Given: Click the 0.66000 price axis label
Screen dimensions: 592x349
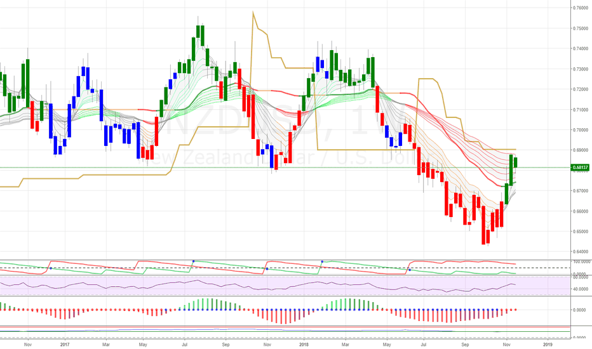Looking at the screenshot, I should [x=581, y=211].
